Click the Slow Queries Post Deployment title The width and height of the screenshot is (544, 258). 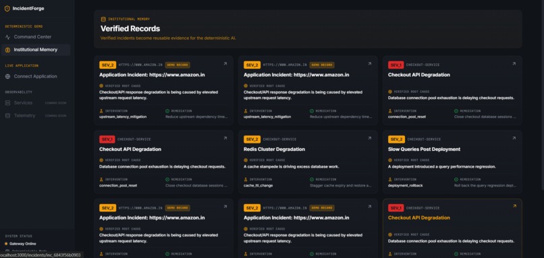tap(424, 150)
